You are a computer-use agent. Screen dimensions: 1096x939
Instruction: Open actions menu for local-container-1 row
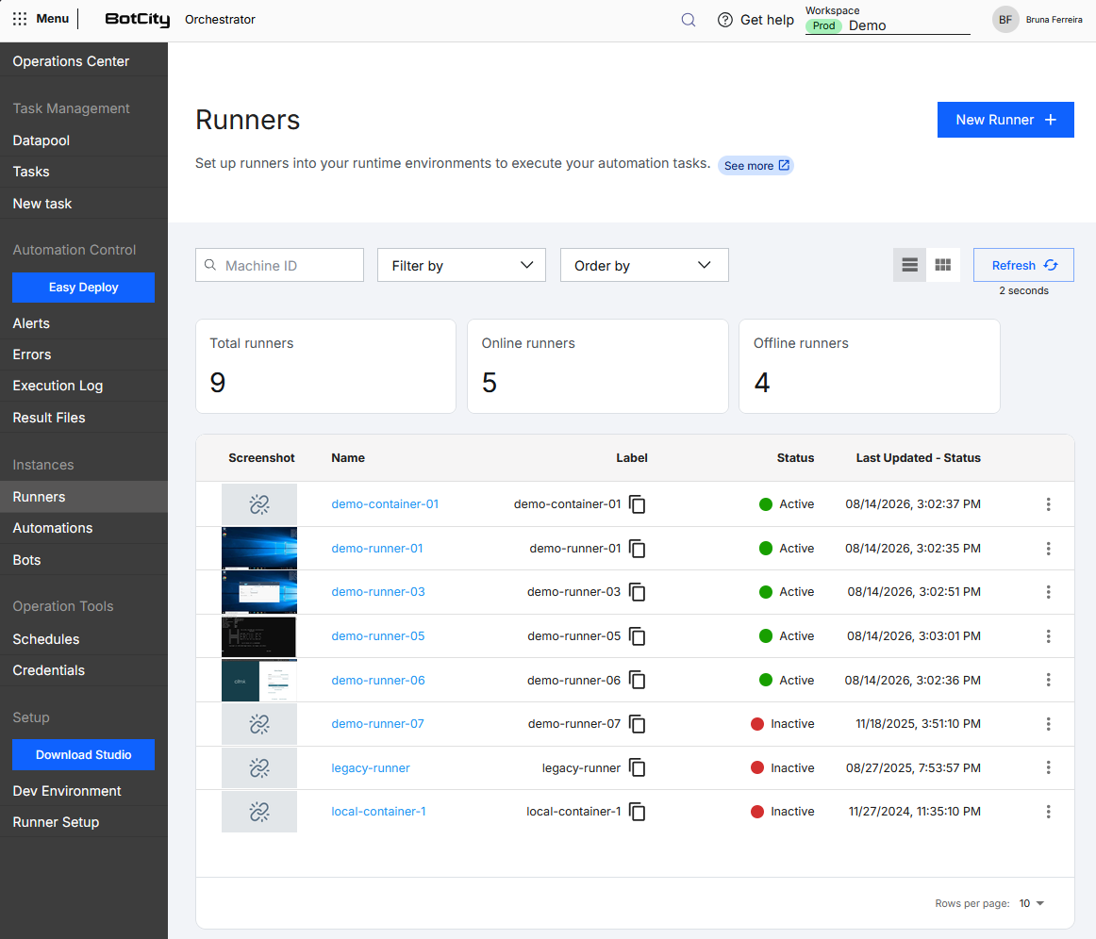point(1048,811)
